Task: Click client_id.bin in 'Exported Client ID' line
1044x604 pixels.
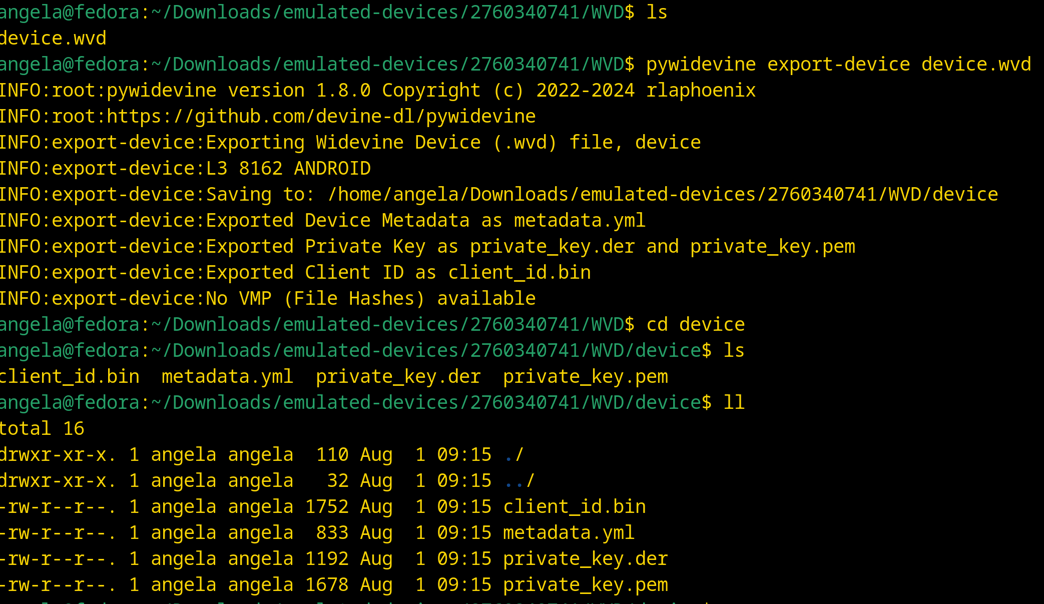Action: pyautogui.click(x=519, y=273)
